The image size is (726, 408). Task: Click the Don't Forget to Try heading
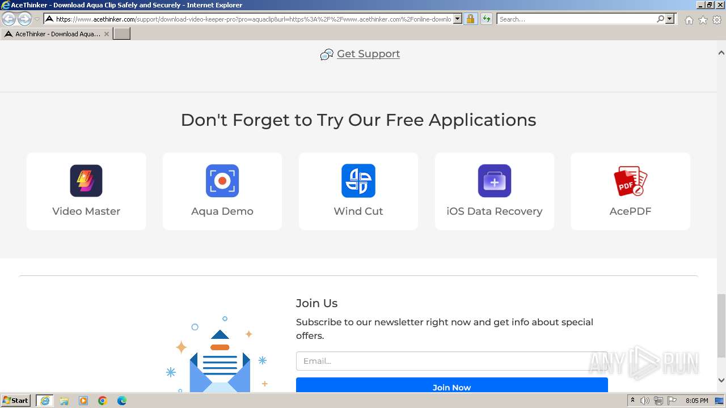[358, 120]
